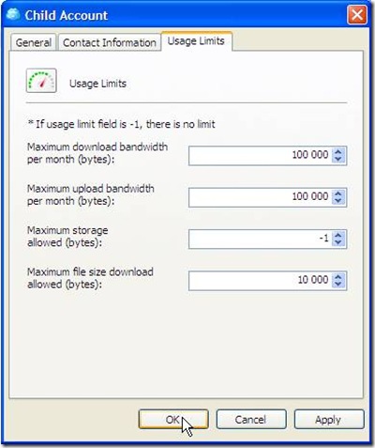375x448 pixels.
Task: Apply the usage limit changes
Action: (x=329, y=419)
